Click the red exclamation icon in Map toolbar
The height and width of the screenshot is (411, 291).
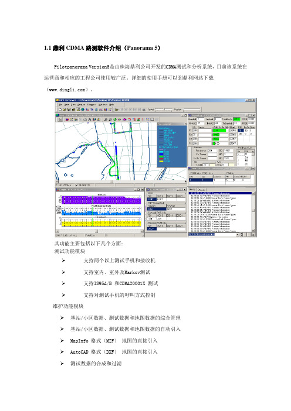tap(143, 119)
